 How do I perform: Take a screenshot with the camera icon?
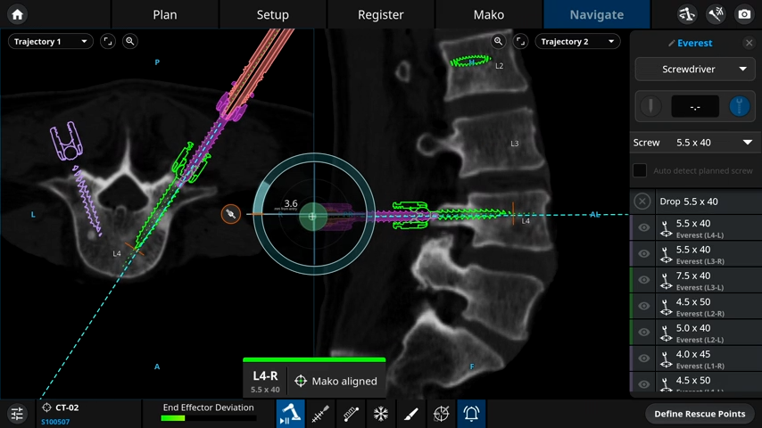(744, 14)
